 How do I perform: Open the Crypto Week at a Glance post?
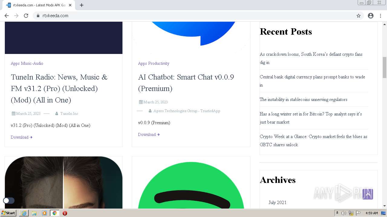point(314,140)
